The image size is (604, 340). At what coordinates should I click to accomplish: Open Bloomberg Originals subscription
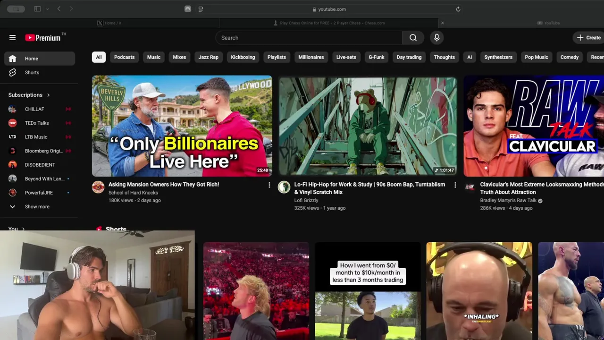pos(40,151)
